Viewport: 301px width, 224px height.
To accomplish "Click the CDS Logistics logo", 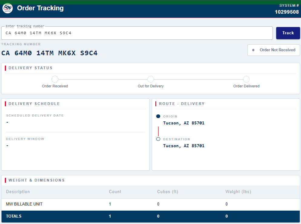I will tap(8, 8).
